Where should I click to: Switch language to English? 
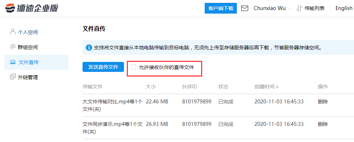pyautogui.click(x=344, y=8)
